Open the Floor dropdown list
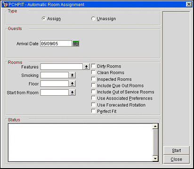This screenshot has width=194, height=169. click(x=72, y=84)
